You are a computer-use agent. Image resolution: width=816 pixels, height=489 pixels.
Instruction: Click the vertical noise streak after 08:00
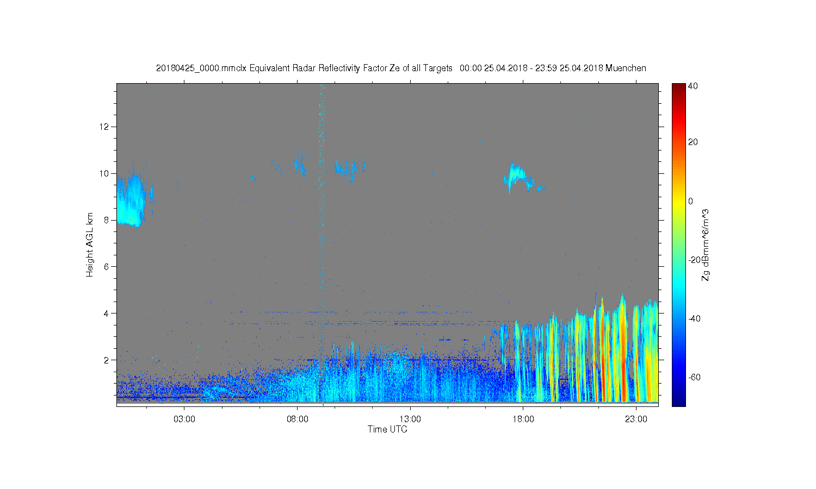(x=322, y=243)
